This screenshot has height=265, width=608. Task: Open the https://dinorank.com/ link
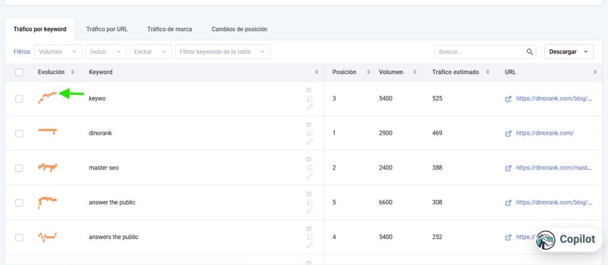[545, 133]
